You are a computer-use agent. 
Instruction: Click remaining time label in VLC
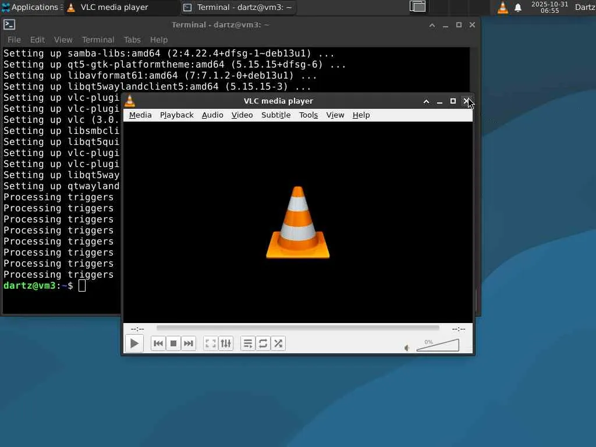pos(459,329)
